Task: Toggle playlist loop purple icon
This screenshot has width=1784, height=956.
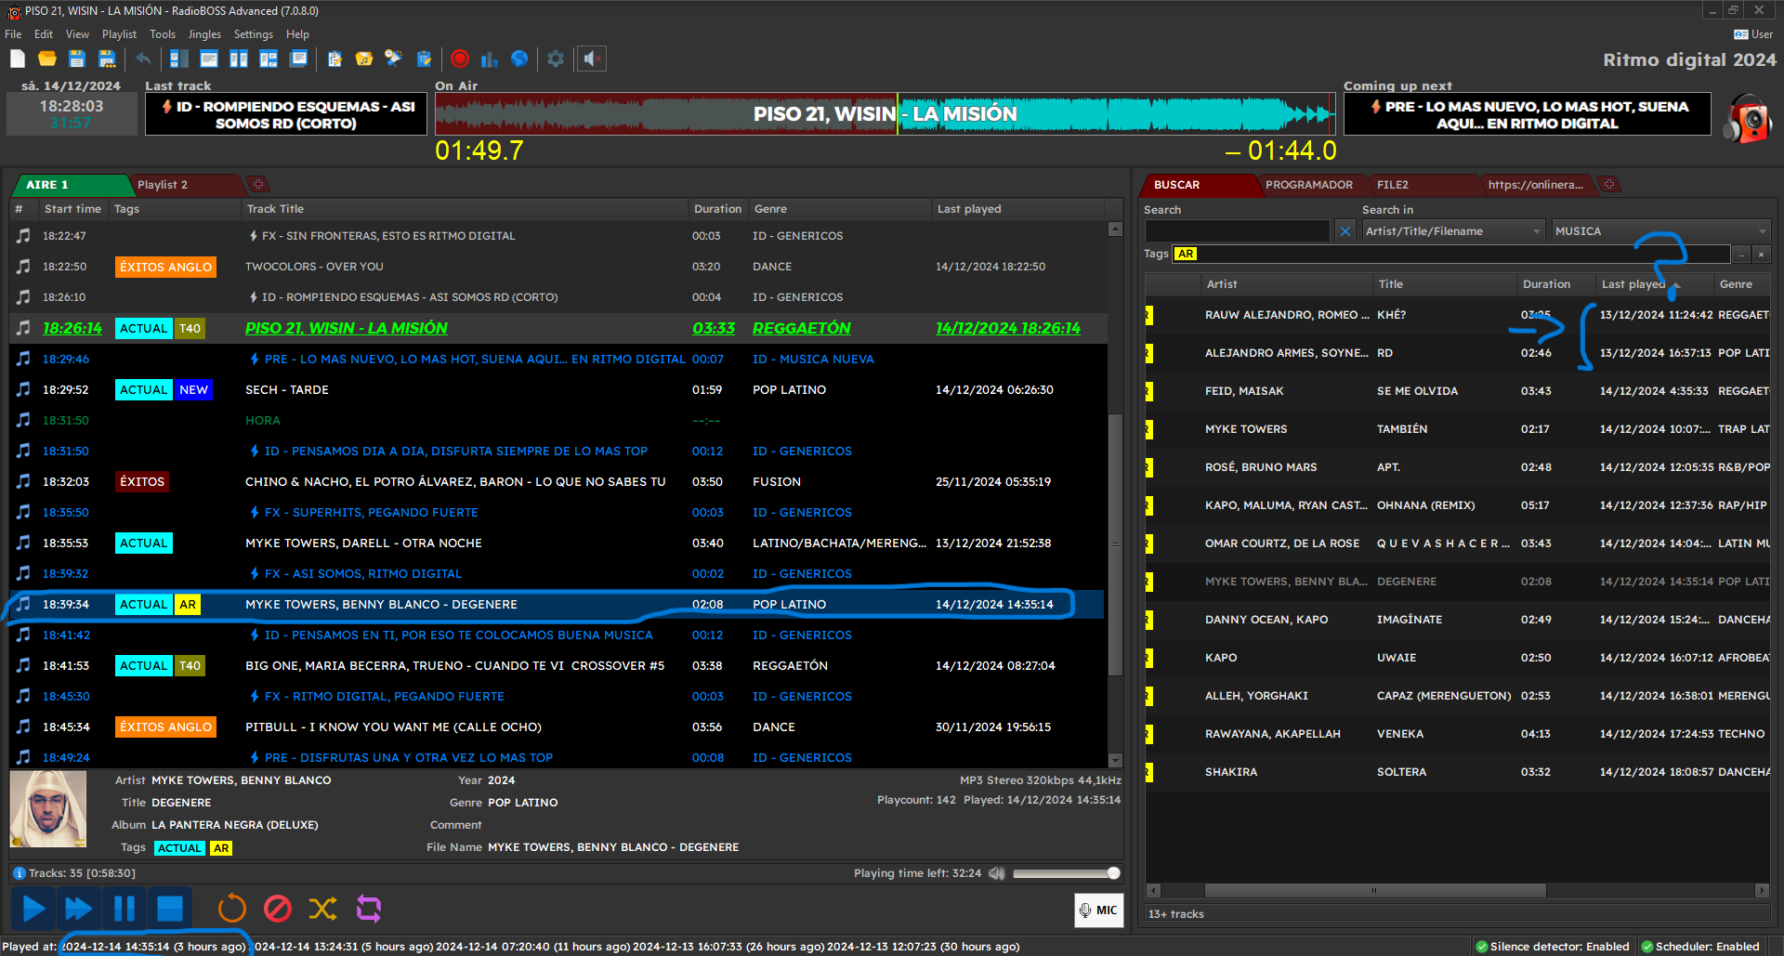Action: click(369, 909)
